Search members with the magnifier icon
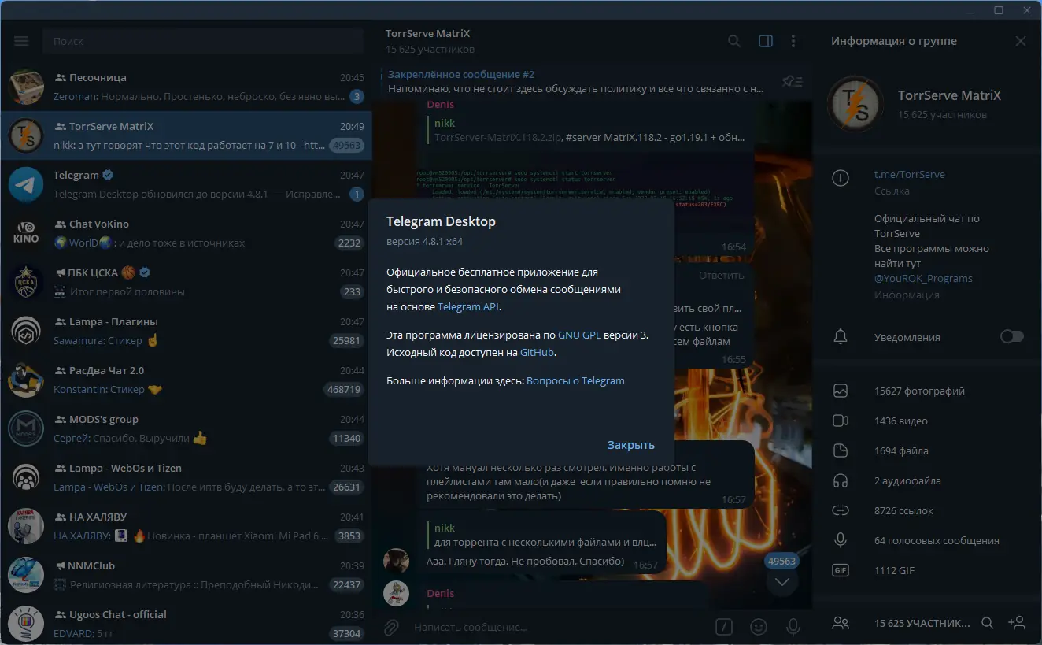The image size is (1042, 645). (987, 623)
